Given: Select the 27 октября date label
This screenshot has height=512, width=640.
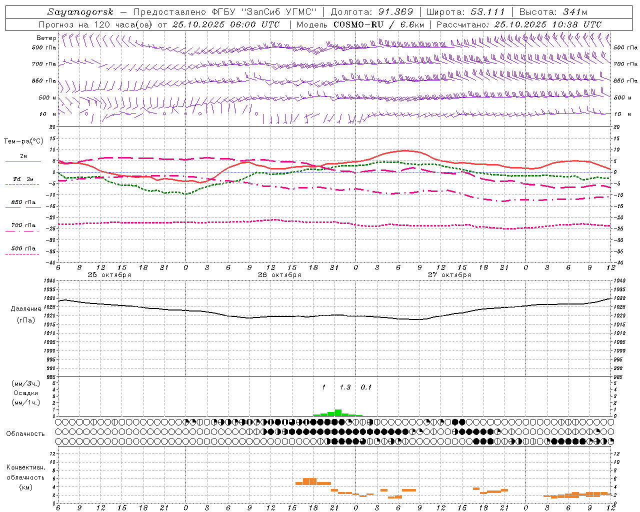Looking at the screenshot, I should tap(449, 275).
